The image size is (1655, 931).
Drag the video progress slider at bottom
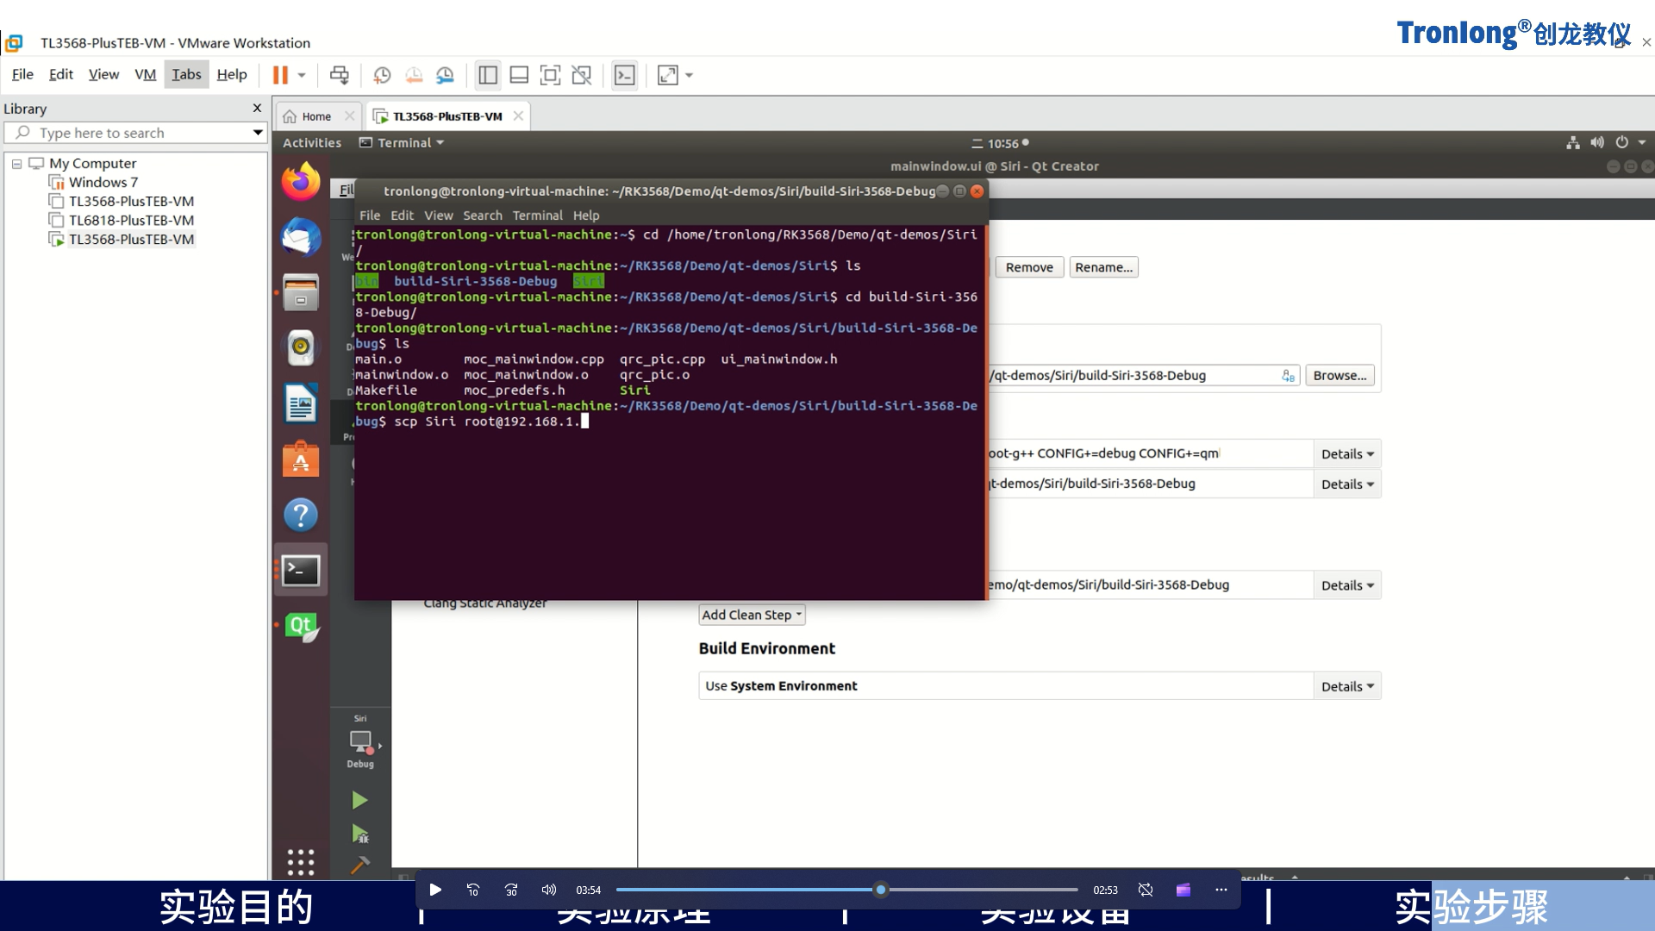pyautogui.click(x=880, y=889)
